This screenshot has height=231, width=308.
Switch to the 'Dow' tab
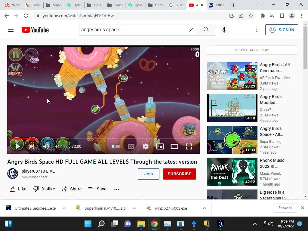(x=33, y=5)
